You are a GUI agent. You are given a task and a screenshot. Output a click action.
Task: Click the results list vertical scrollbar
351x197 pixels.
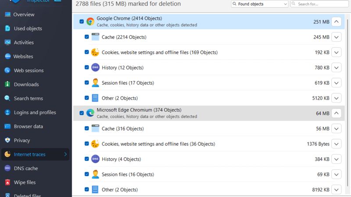point(347,103)
